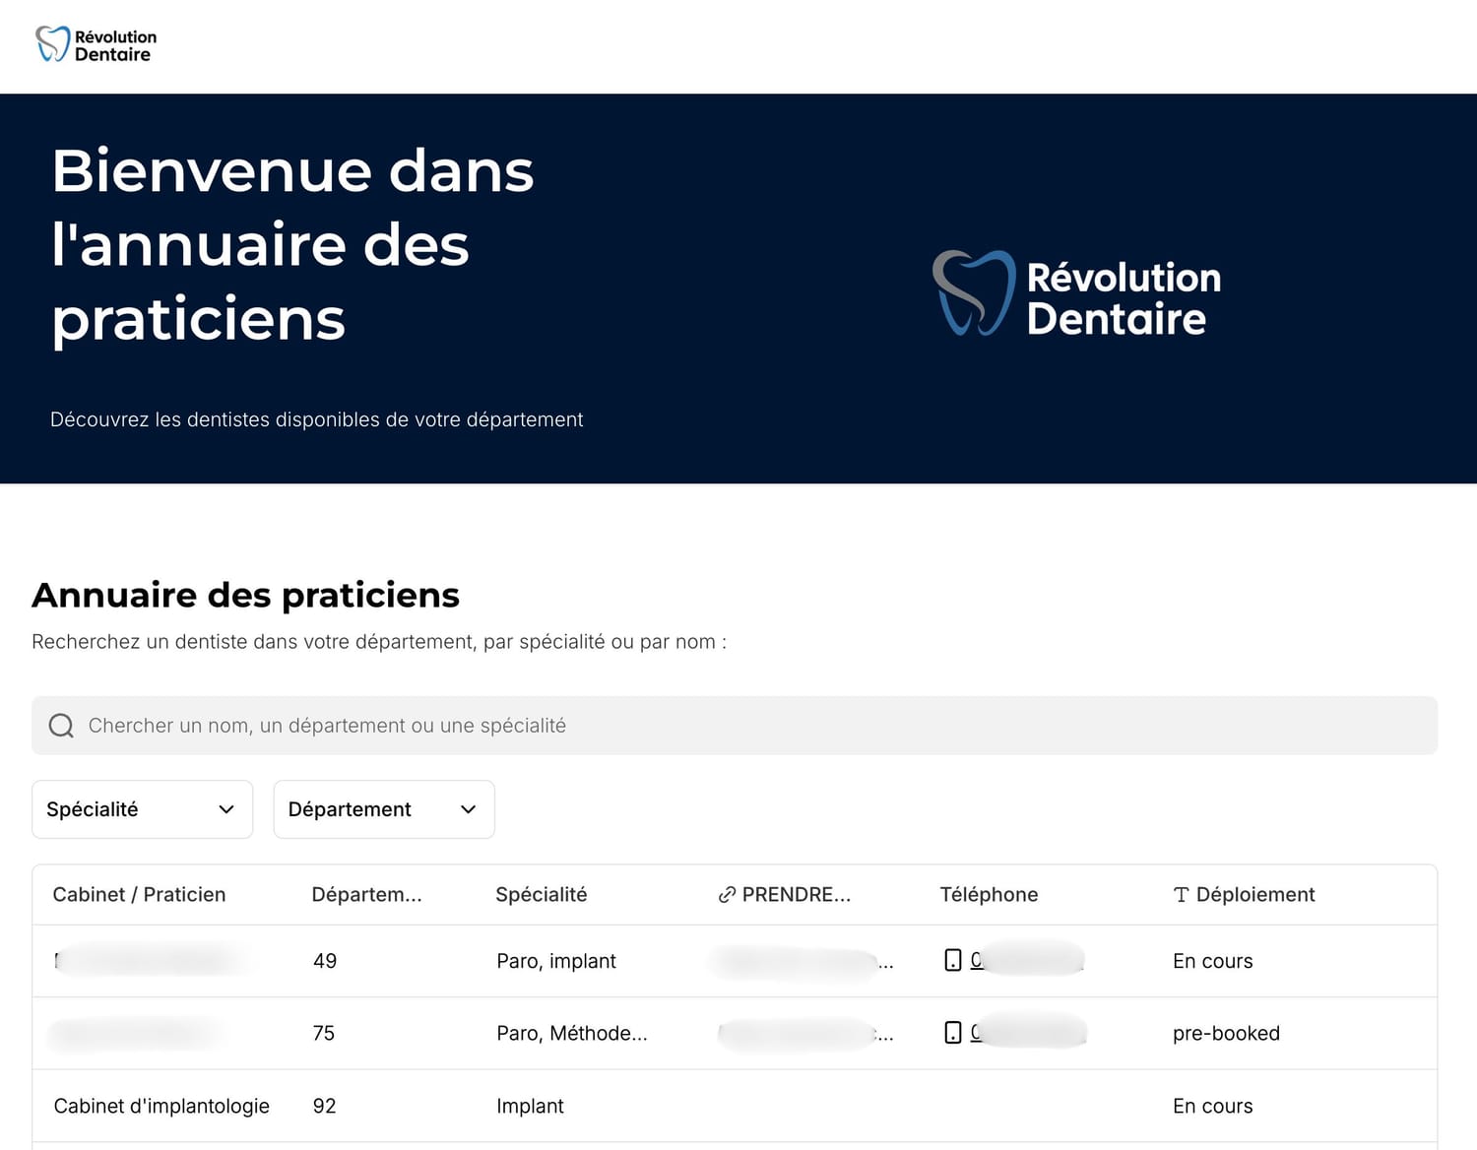This screenshot has width=1477, height=1150.
Task: Click the blurred phone number in the department 49 row
Action: coord(1027,959)
